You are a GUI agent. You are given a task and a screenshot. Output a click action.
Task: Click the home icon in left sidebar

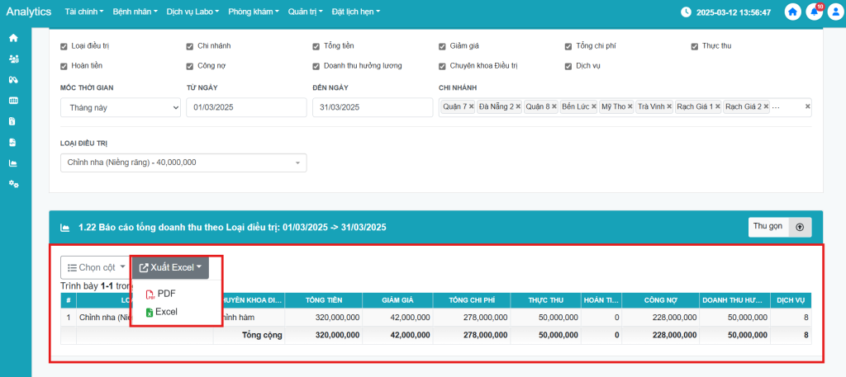point(13,38)
